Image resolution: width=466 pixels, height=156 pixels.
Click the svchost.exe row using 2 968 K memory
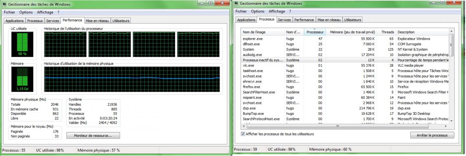pos(345,103)
